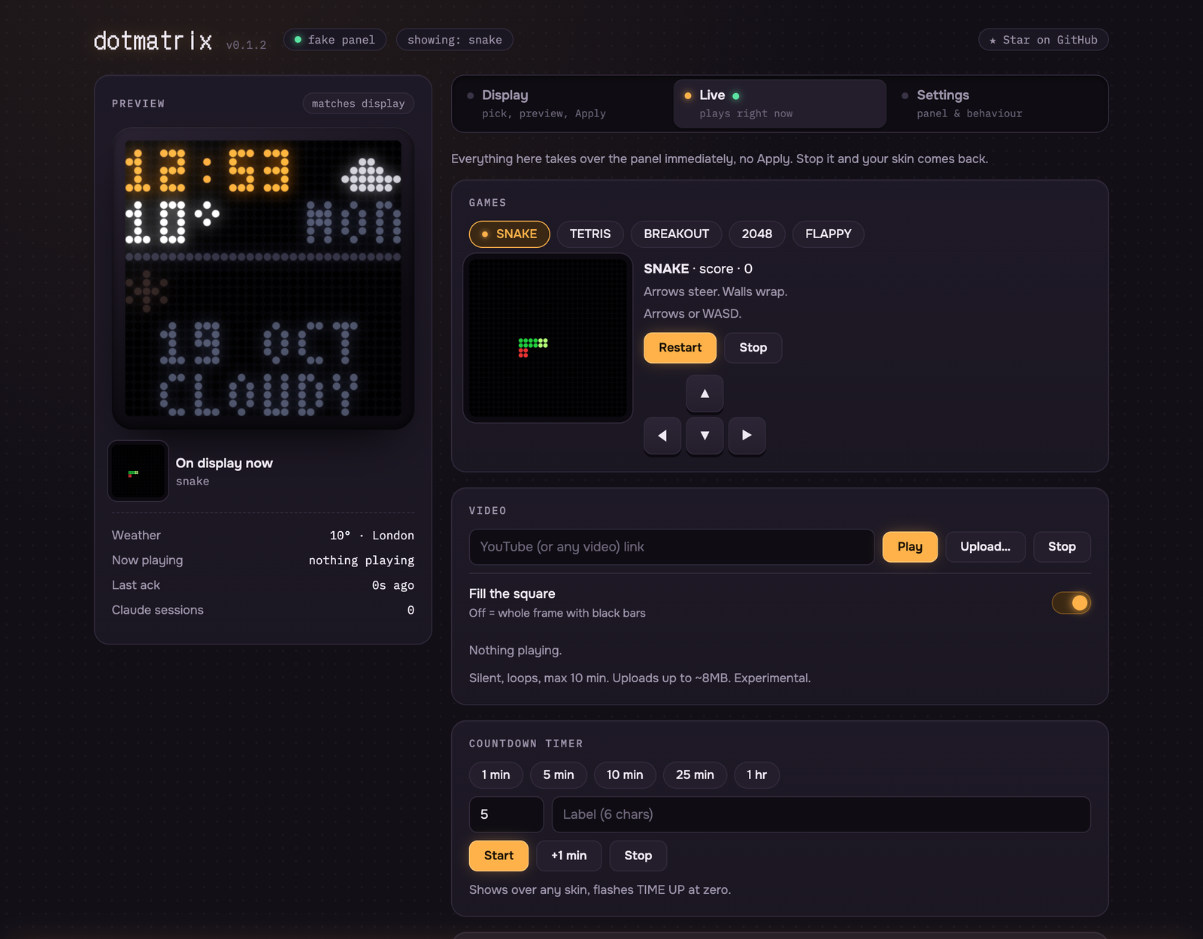Stop the snake game

[753, 348]
